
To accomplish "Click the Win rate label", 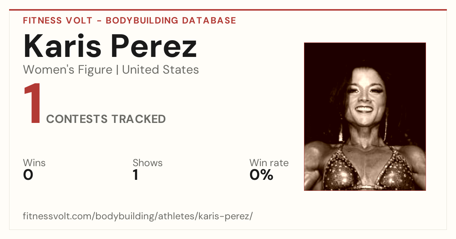I will click(x=269, y=163).
